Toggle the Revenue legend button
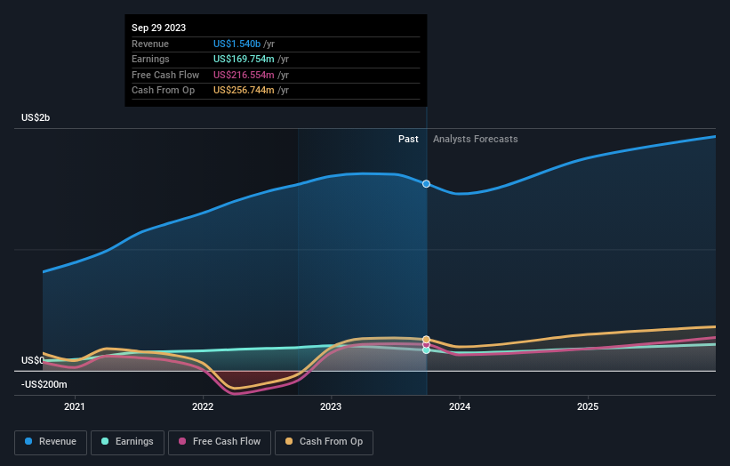The width and height of the screenshot is (730, 466). (x=51, y=442)
